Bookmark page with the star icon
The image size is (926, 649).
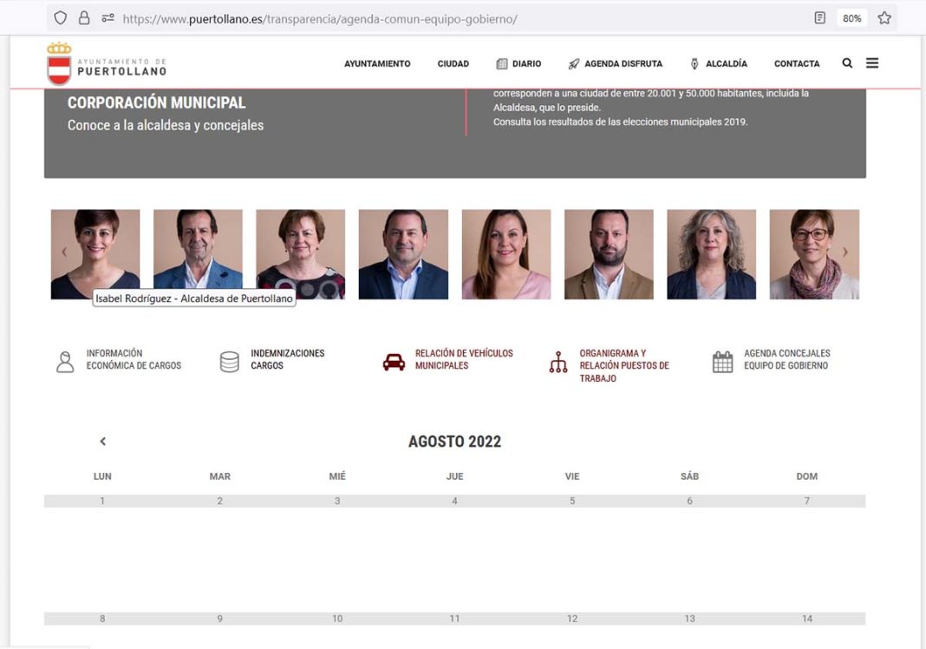coord(884,18)
